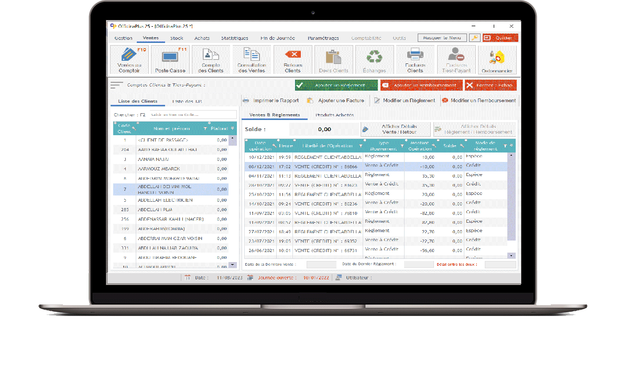This screenshot has width=631, height=381.
Task: Click the Ajouter un Règlement button
Action: pos(336,85)
